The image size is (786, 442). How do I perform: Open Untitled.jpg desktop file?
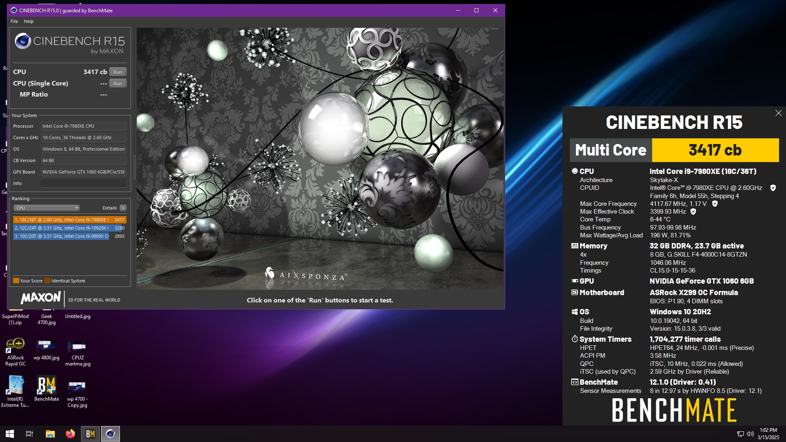tap(78, 316)
